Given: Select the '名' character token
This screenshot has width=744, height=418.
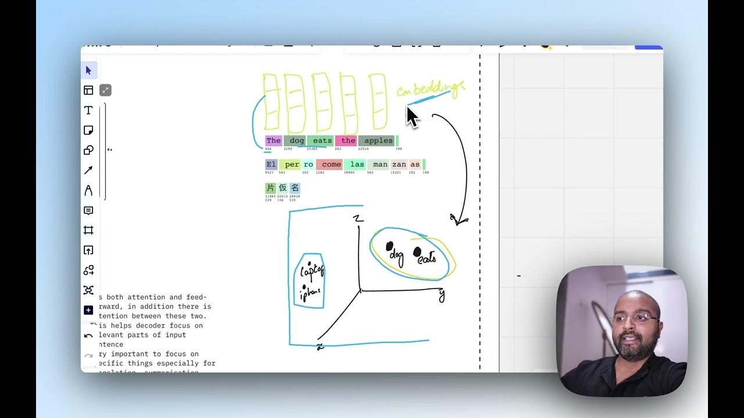Looking at the screenshot, I should click(x=295, y=188).
